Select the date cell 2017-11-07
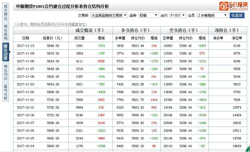 coord(25,69)
